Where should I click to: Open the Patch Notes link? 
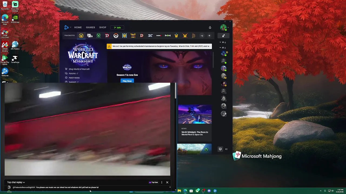[72, 78]
